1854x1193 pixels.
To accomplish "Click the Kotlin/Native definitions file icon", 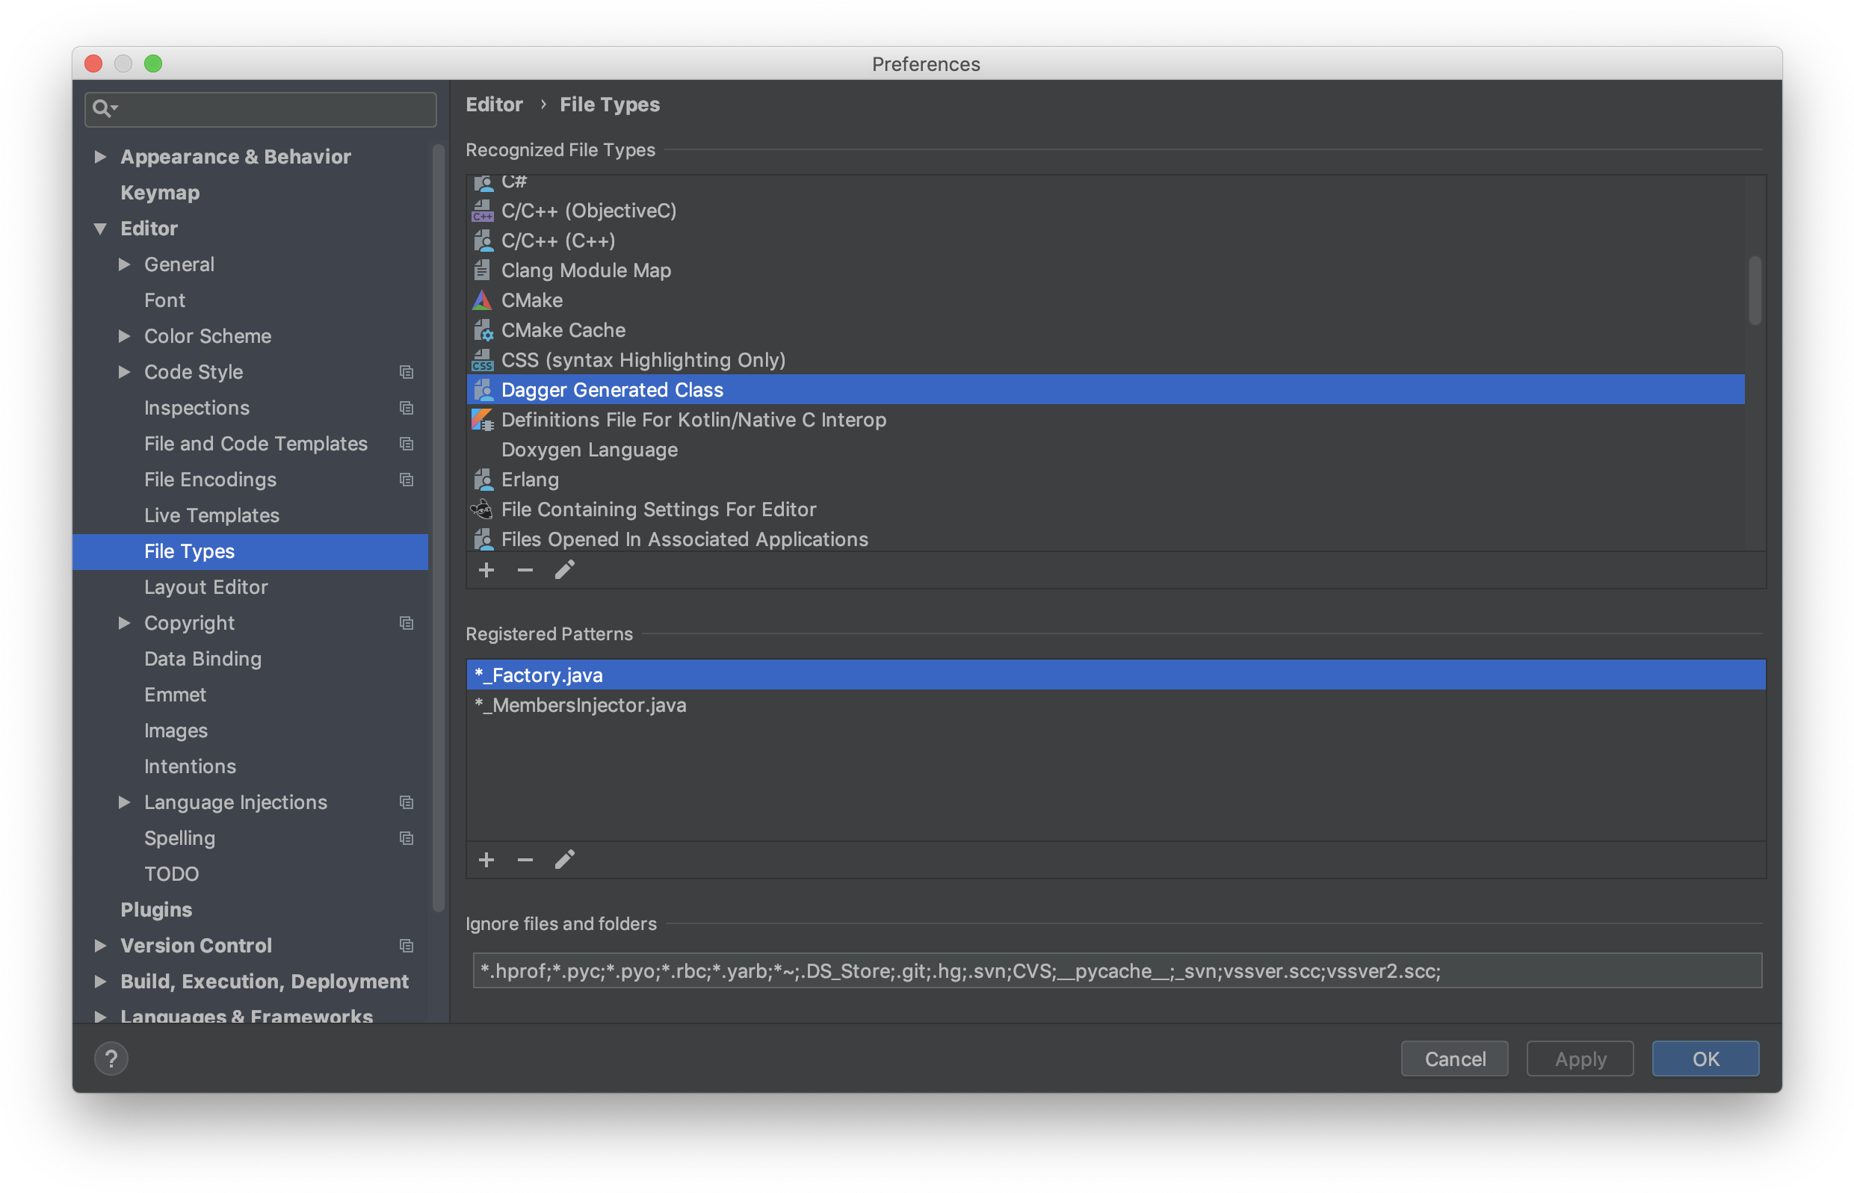I will 482,420.
